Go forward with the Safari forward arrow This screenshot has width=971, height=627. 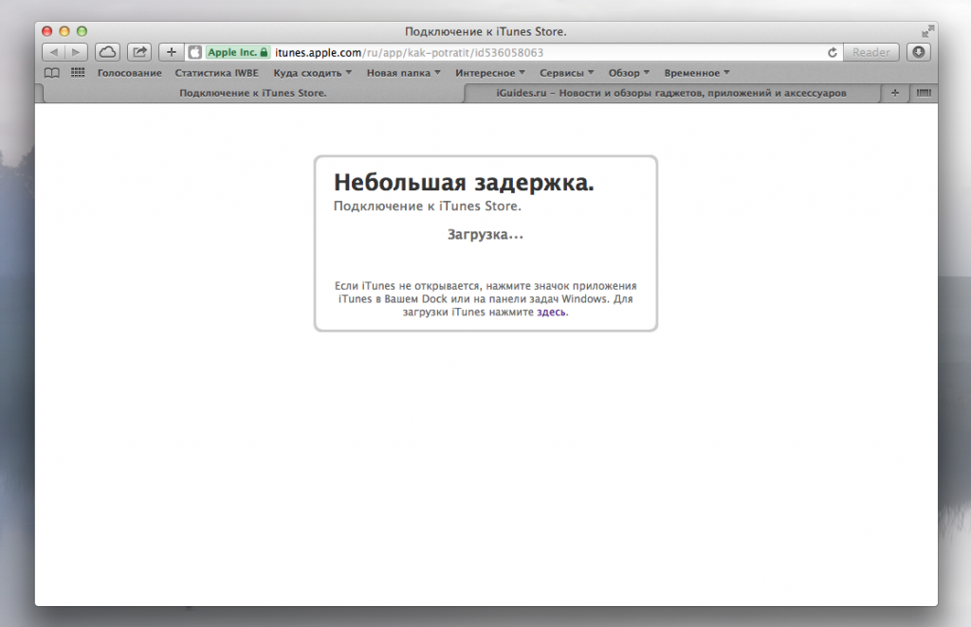point(76,52)
